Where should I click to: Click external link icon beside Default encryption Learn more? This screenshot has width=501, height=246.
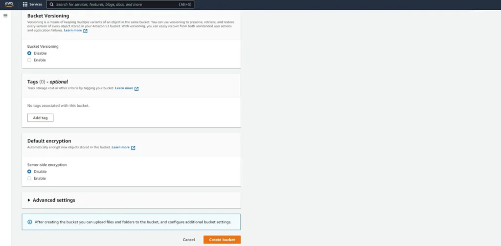tap(133, 148)
